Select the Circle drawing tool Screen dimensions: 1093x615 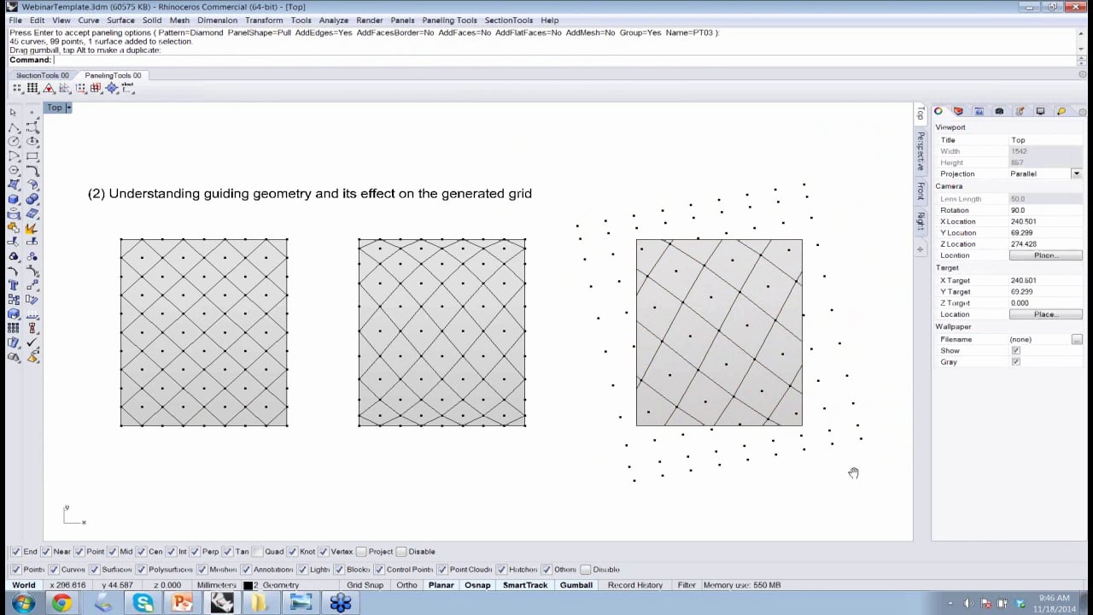(x=14, y=142)
